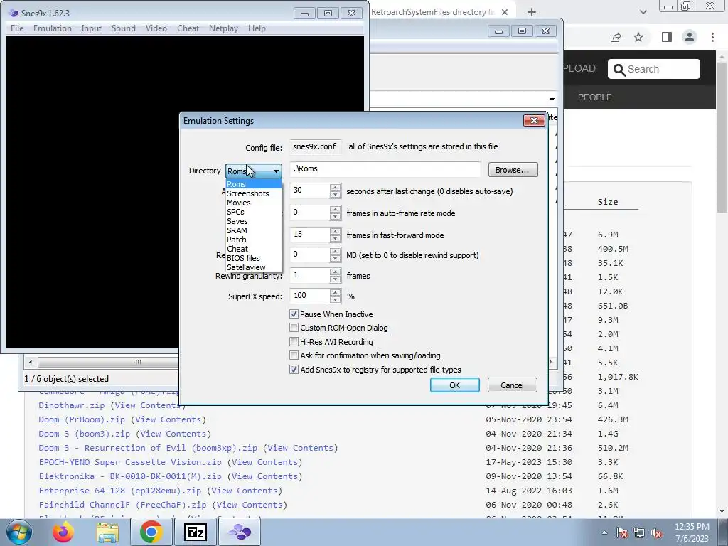The height and width of the screenshot is (546, 728).
Task: Collapse the Directory combo box arrow
Action: pyautogui.click(x=276, y=171)
